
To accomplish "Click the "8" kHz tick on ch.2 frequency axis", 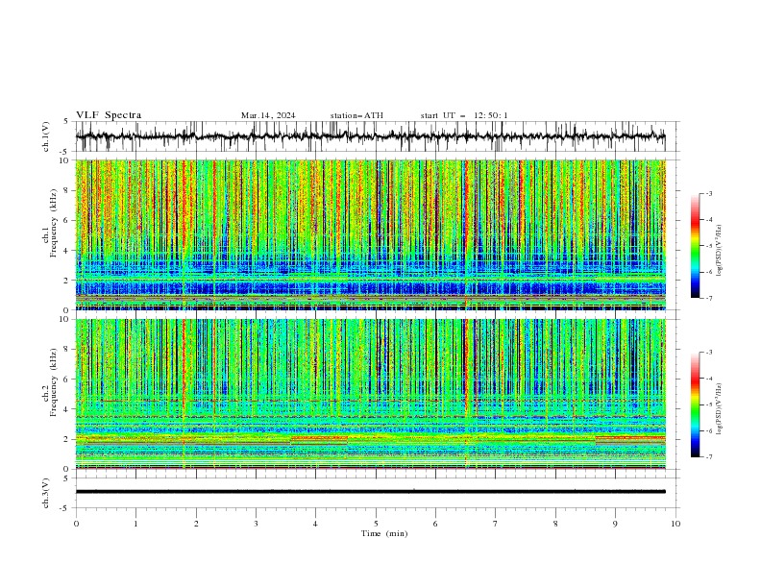I will (x=66, y=349).
